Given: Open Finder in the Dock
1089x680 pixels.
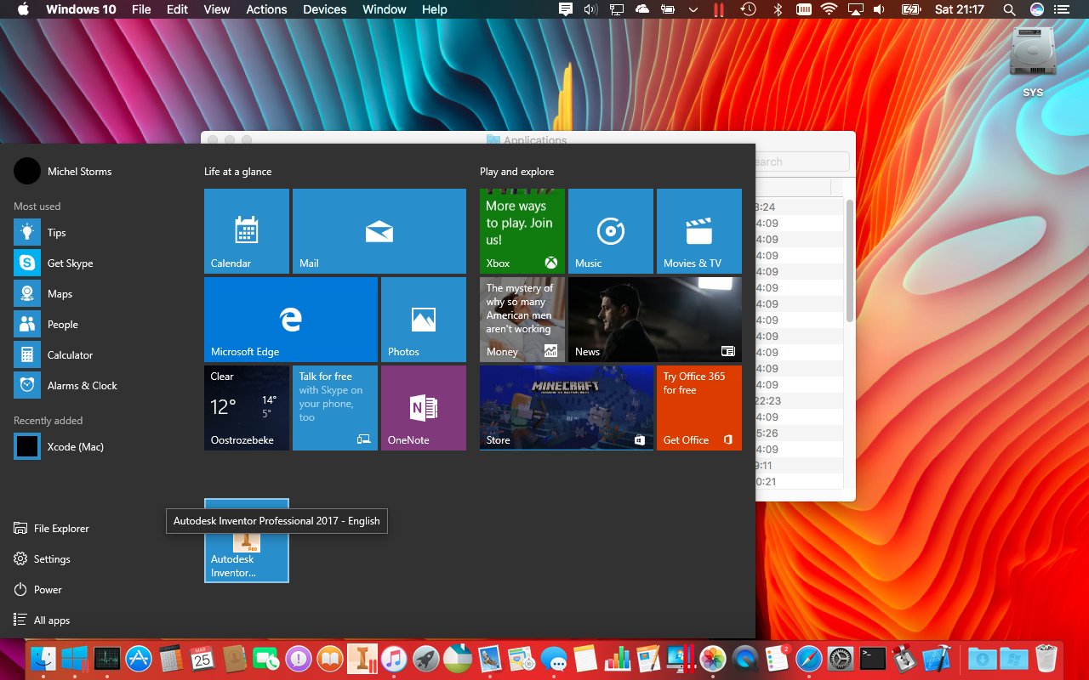Looking at the screenshot, I should click(43, 659).
